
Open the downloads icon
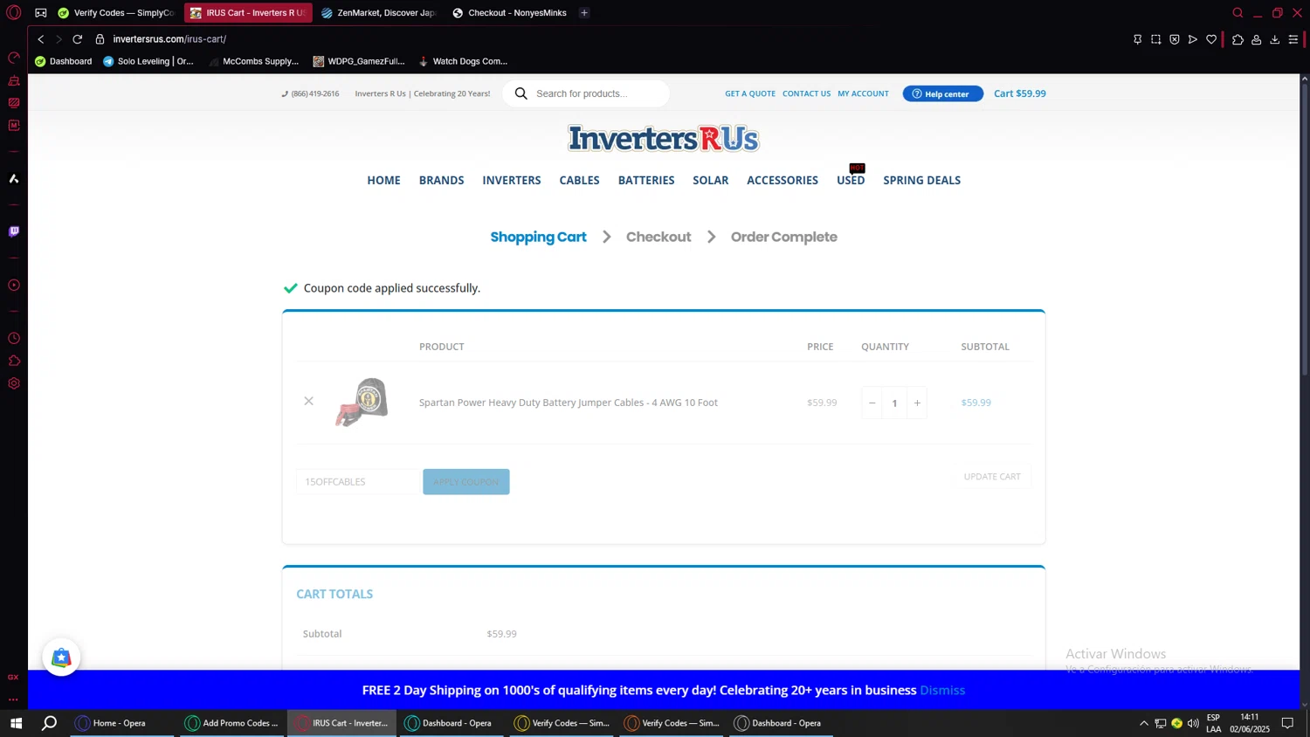coord(1274,39)
